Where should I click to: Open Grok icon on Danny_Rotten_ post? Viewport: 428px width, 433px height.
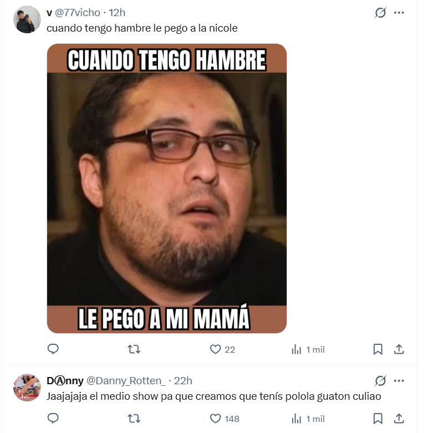380,381
